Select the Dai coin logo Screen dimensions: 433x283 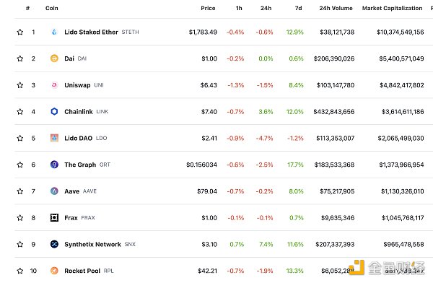(54, 58)
